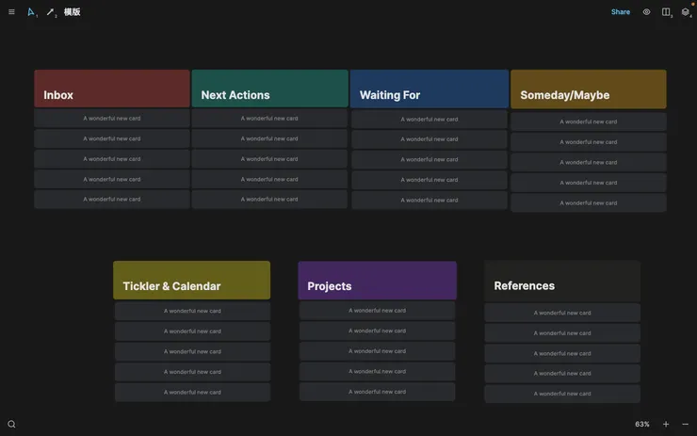Zoom in with the plus icon

pos(666,424)
